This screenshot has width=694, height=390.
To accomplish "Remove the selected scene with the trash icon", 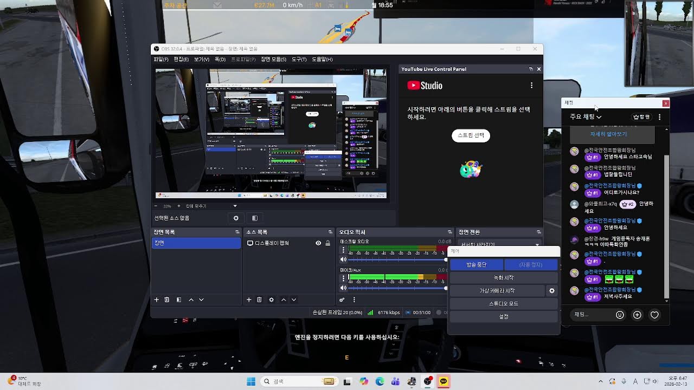I will [x=167, y=300].
